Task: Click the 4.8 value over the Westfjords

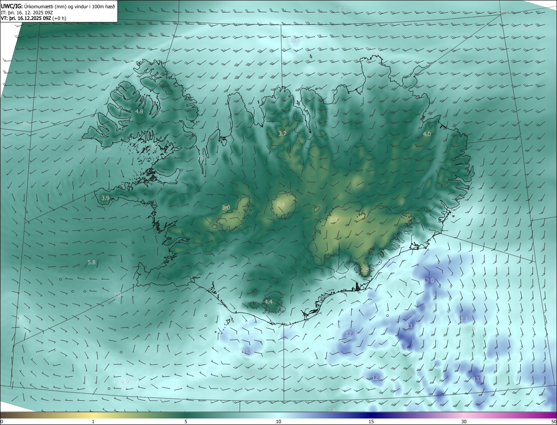Action: pyautogui.click(x=139, y=112)
